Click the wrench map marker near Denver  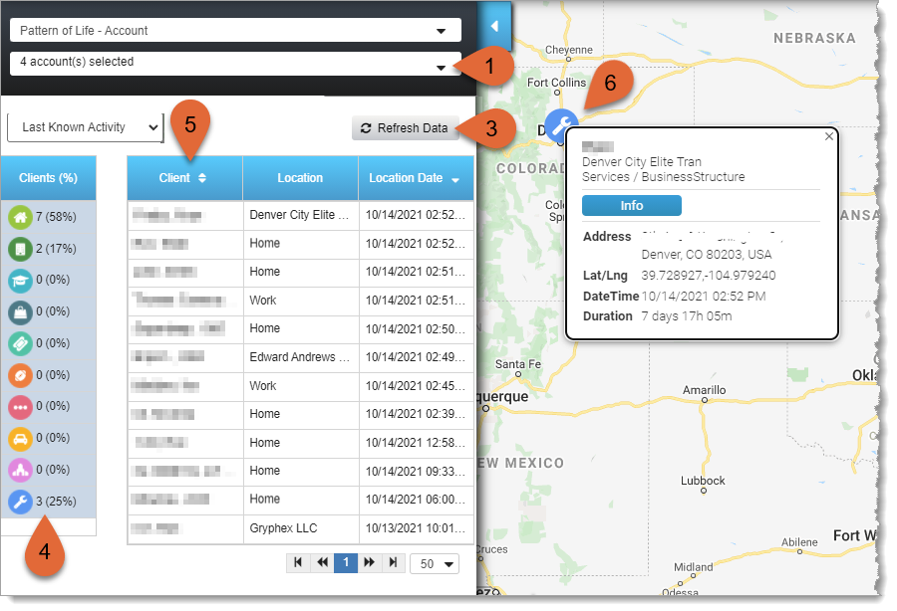tap(561, 126)
